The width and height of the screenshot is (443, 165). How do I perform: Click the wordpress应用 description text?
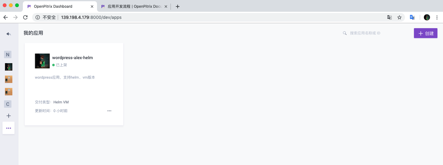pyautogui.click(x=65, y=77)
